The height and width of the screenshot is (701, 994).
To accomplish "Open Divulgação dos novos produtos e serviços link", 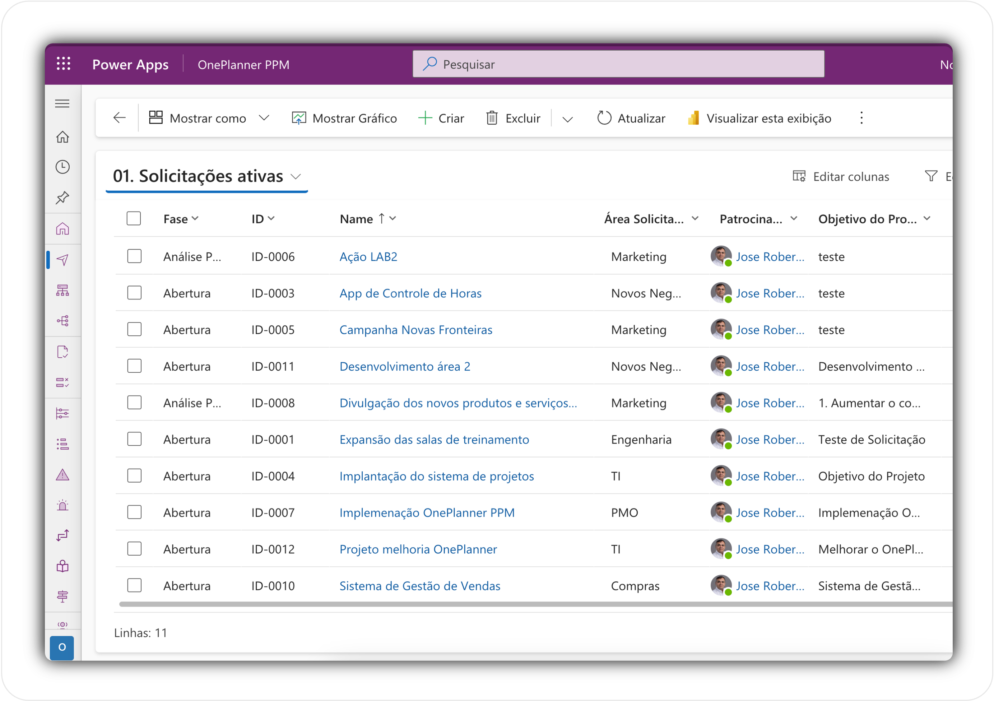I will coord(458,403).
